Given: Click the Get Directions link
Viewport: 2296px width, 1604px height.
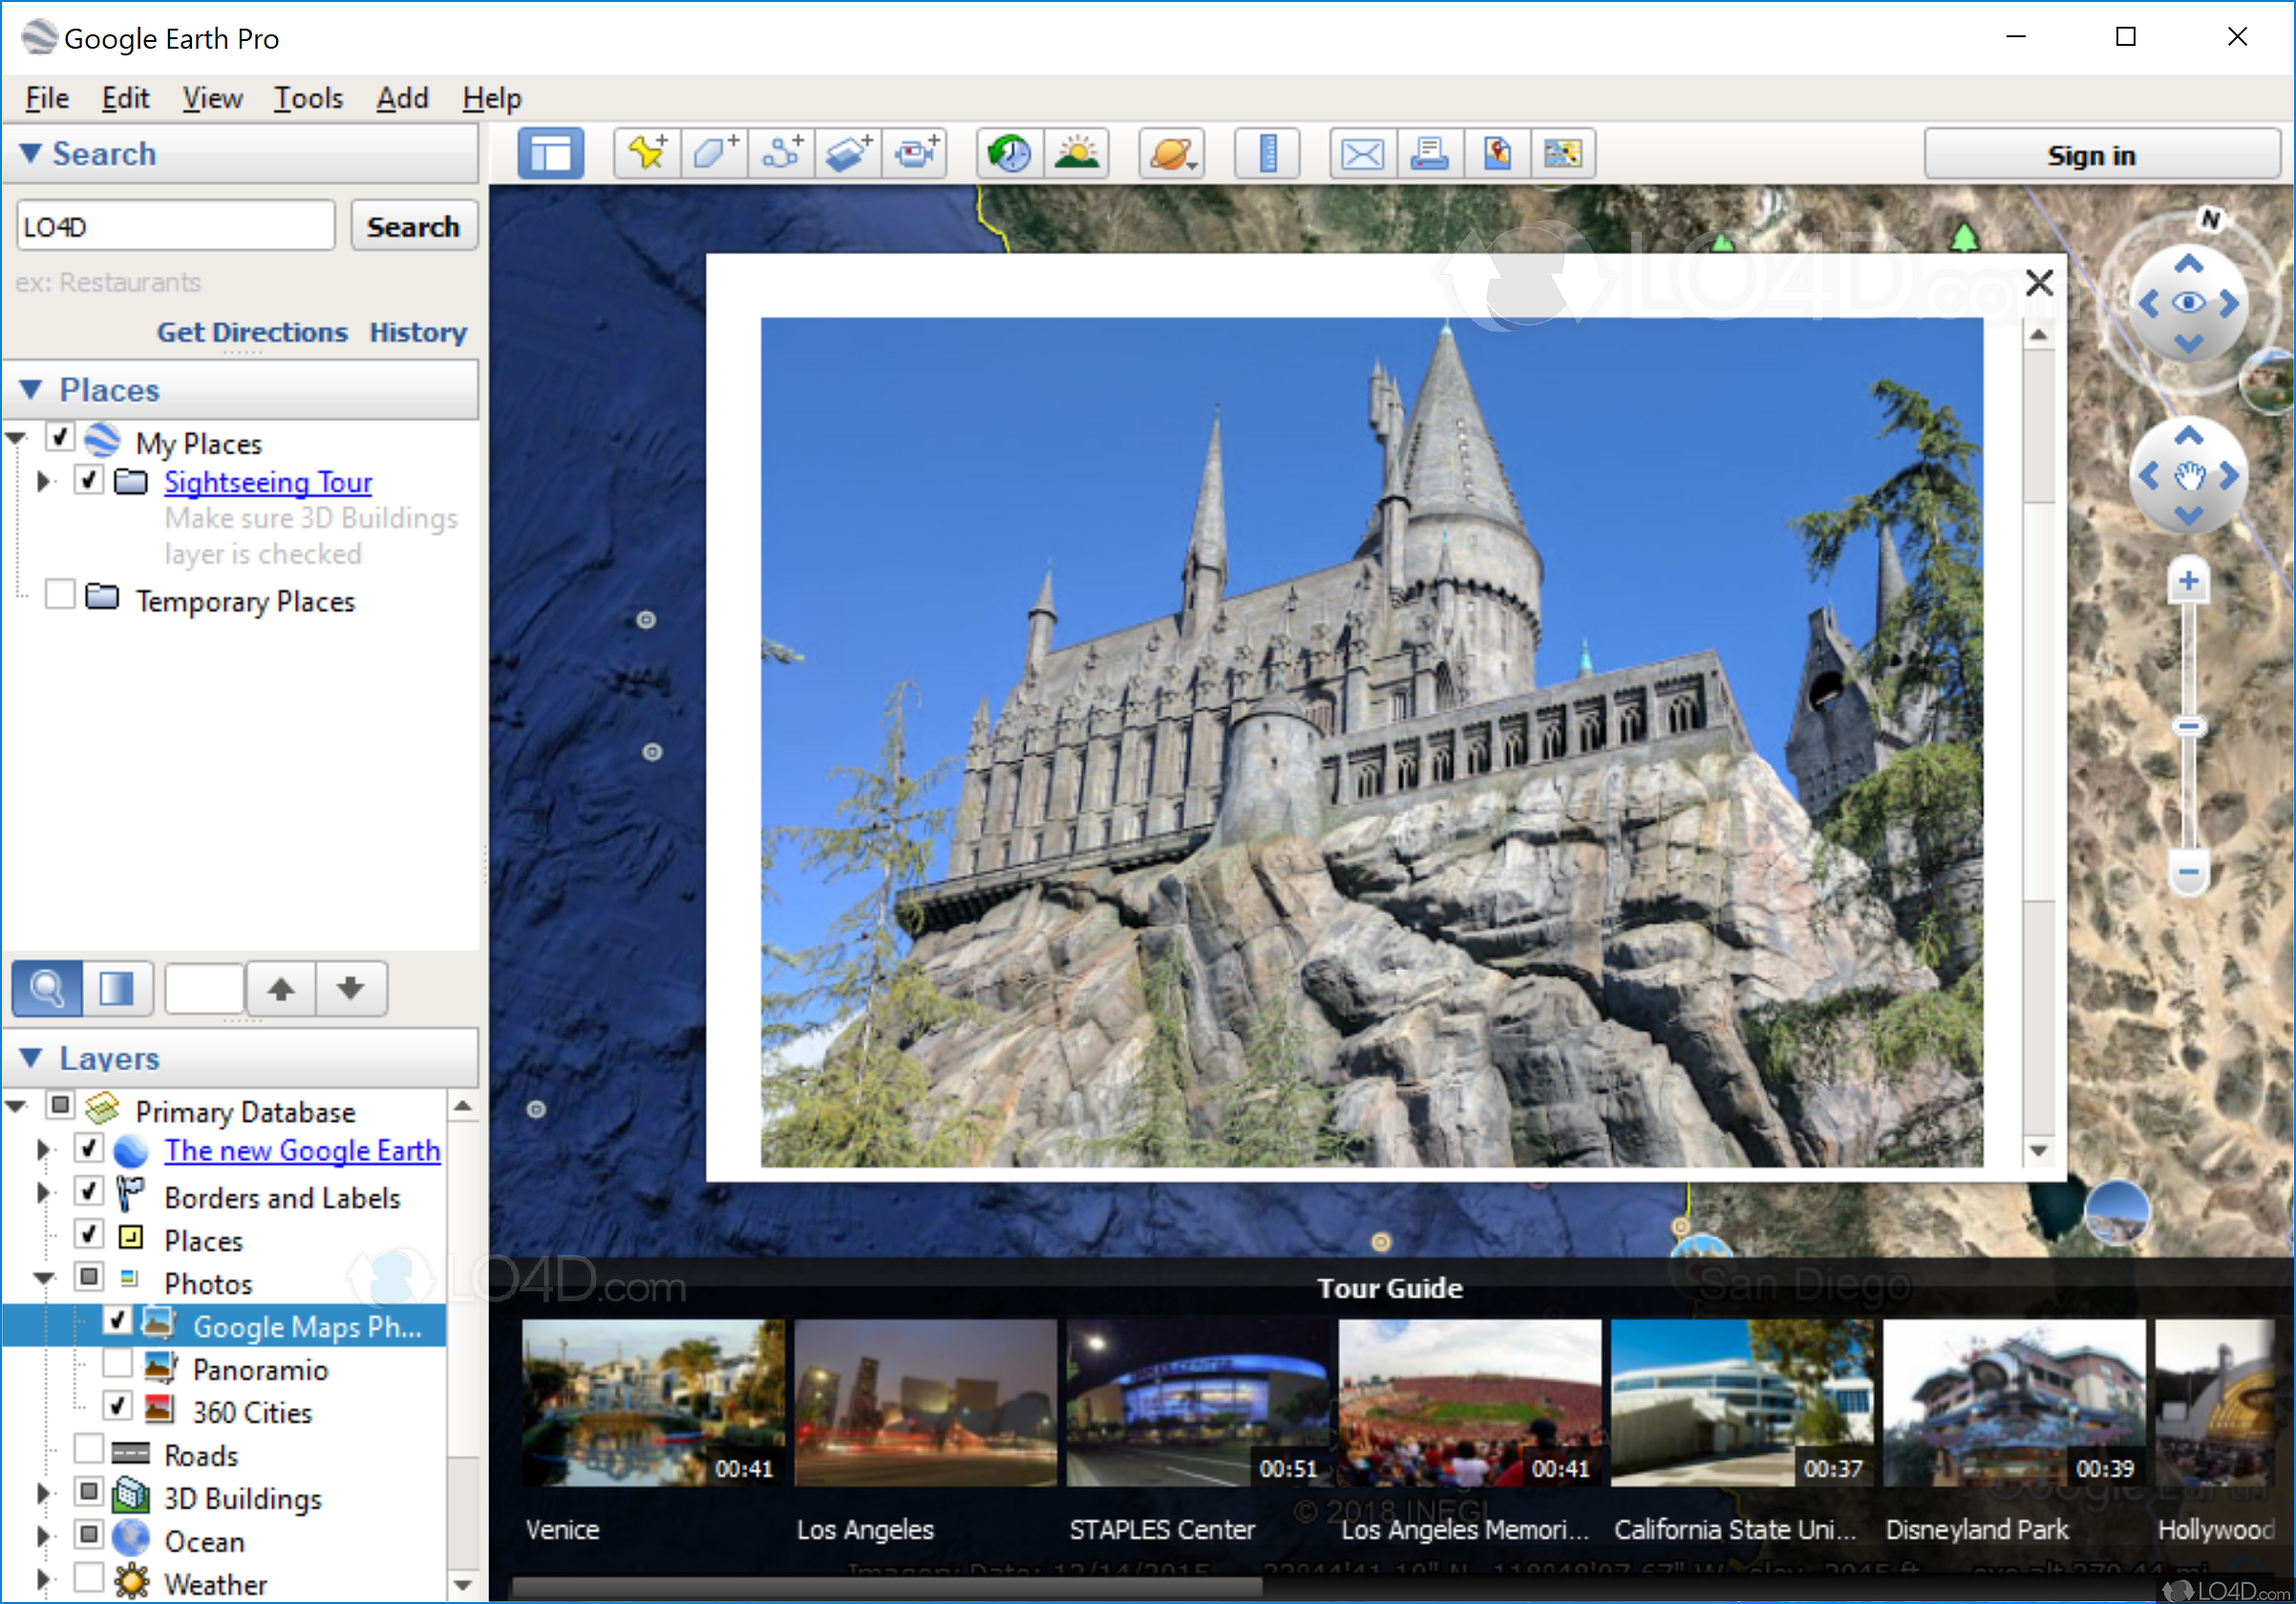Looking at the screenshot, I should (252, 332).
